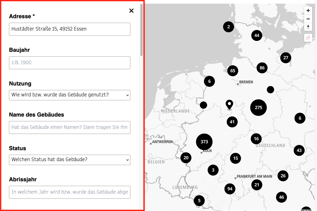This screenshot has width=317, height=211.
Task: Zoom out of the map
Action: [308, 19]
